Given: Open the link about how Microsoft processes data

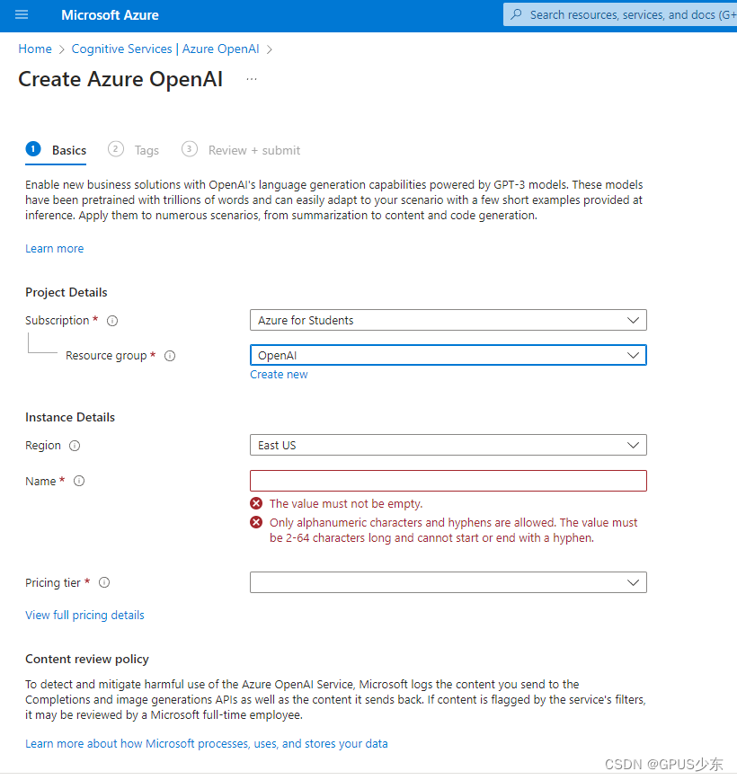Looking at the screenshot, I should click(207, 744).
